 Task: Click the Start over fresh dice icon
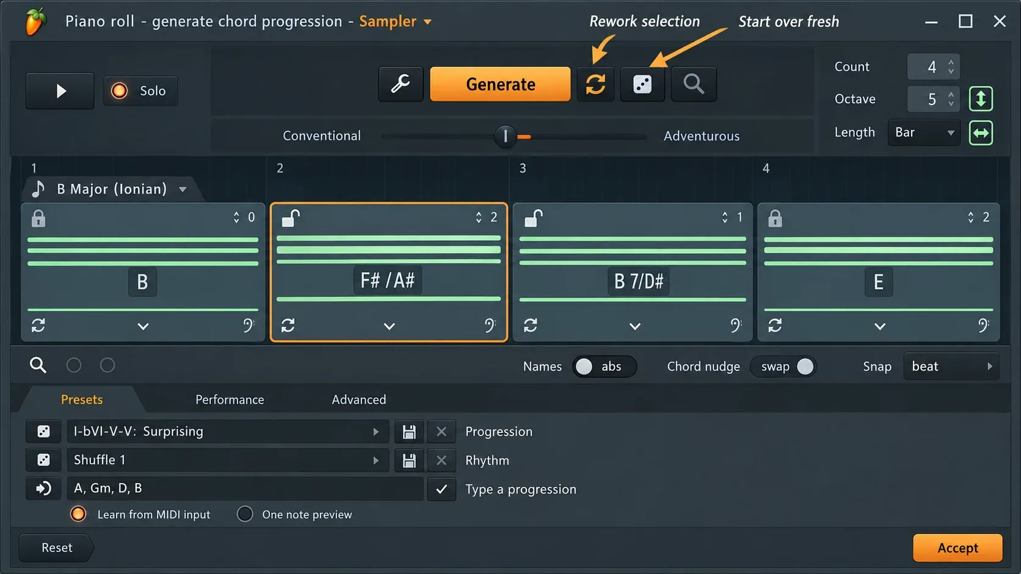point(642,84)
